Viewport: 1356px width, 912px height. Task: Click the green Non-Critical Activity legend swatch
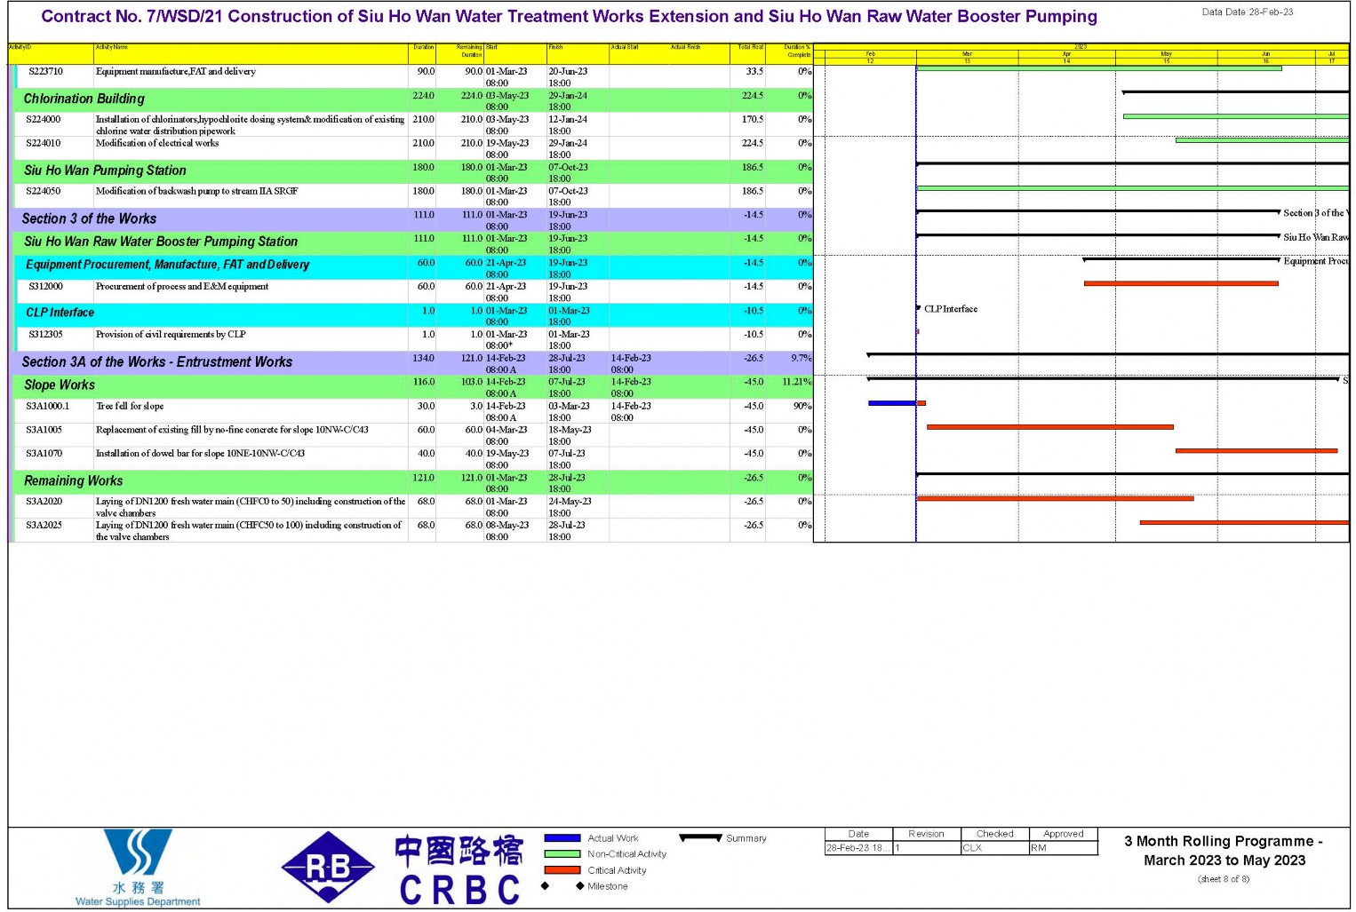[562, 854]
